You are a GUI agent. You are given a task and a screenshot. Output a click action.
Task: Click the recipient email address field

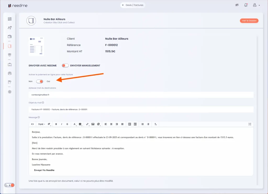click(141, 95)
